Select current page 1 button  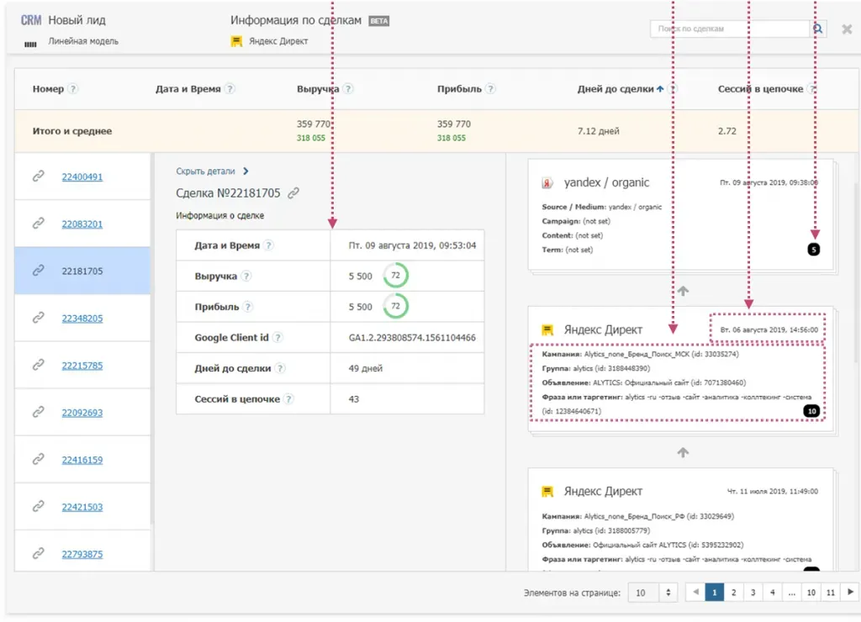[715, 593]
